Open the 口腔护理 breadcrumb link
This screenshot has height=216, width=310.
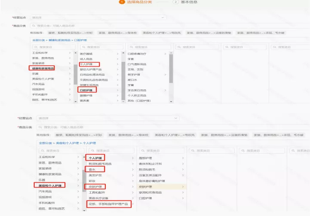click(x=80, y=40)
